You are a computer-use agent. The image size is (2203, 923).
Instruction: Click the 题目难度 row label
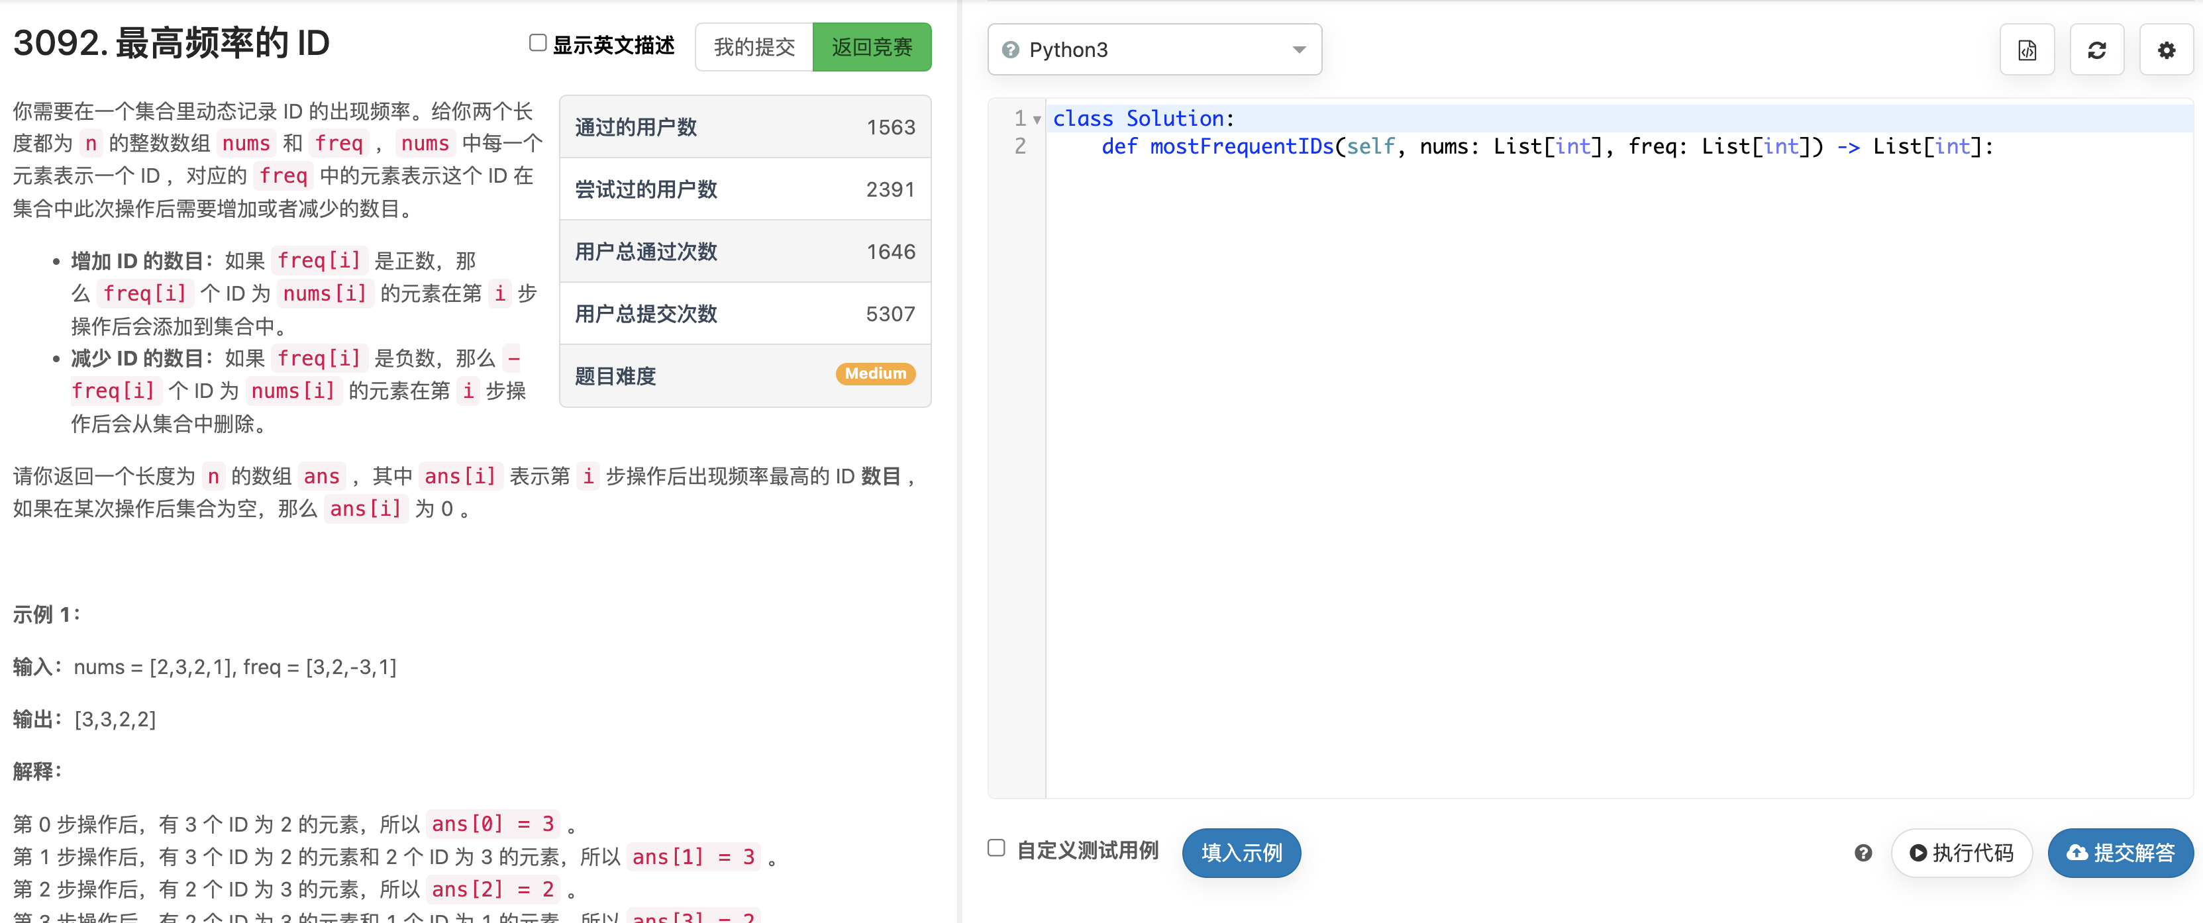pyautogui.click(x=615, y=377)
